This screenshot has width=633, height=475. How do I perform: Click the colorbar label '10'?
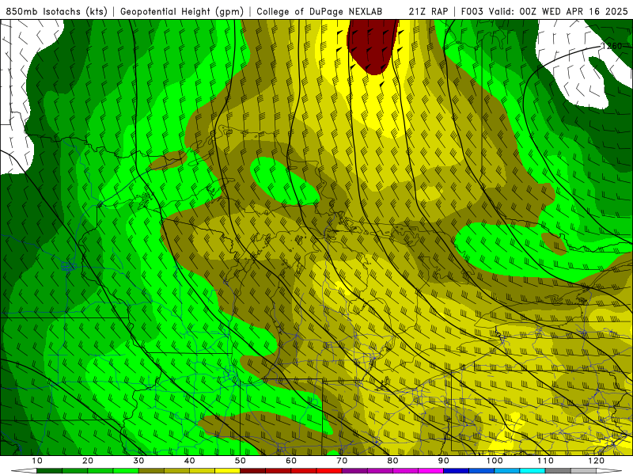click(x=36, y=461)
